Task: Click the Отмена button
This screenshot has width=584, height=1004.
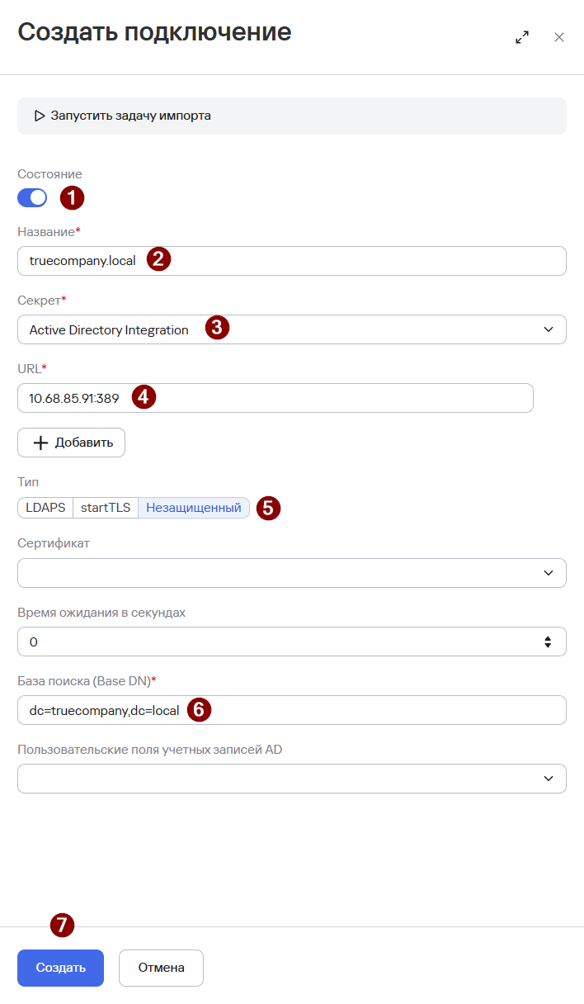Action: pyautogui.click(x=161, y=968)
